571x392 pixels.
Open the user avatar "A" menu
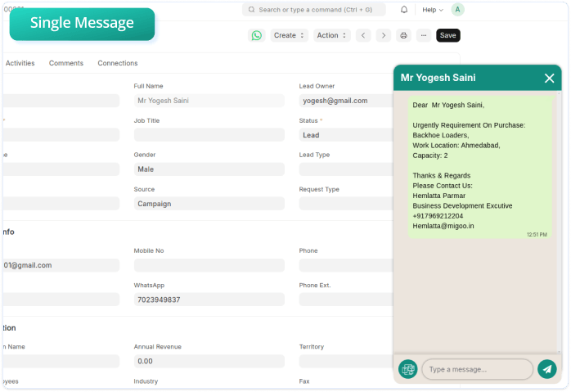457,10
